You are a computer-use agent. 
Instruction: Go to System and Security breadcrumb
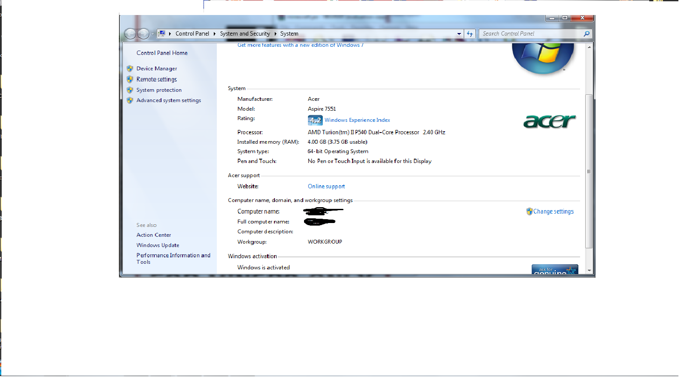(245, 34)
